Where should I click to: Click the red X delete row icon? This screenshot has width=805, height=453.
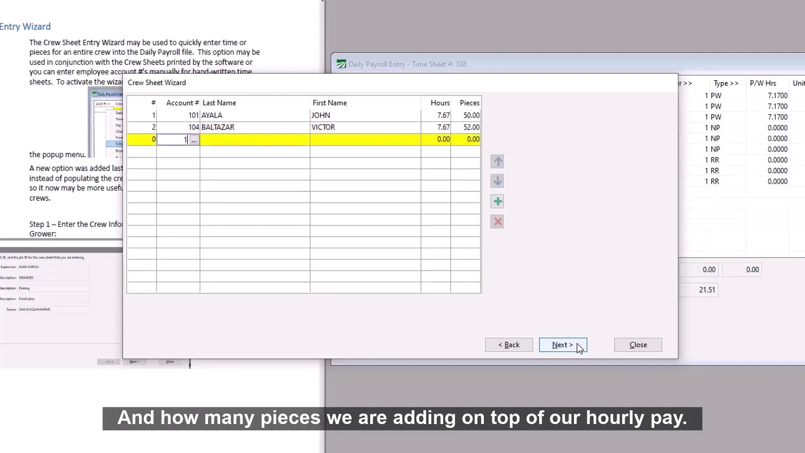[497, 222]
